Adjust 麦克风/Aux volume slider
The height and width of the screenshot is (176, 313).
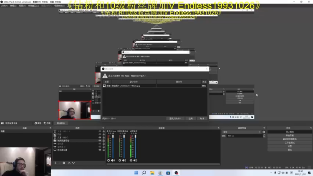click(113, 146)
